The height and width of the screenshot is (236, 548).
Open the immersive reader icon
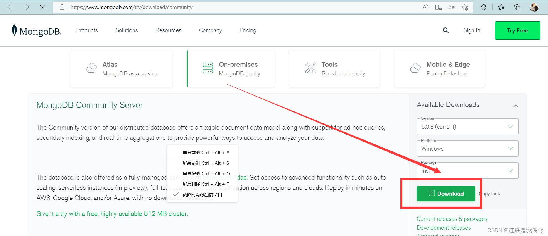click(438, 7)
